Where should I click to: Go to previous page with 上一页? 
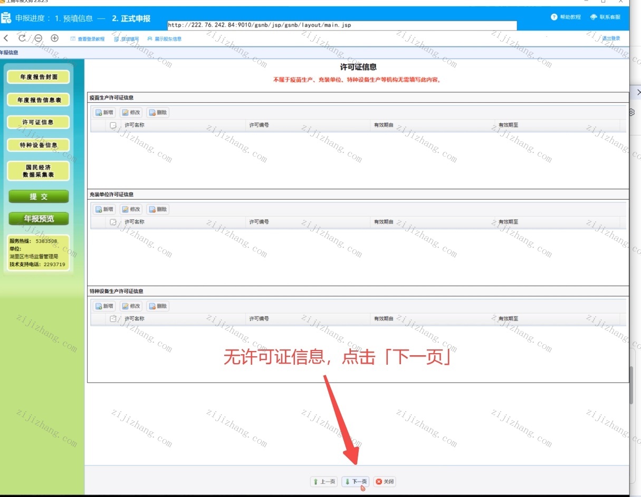(324, 482)
